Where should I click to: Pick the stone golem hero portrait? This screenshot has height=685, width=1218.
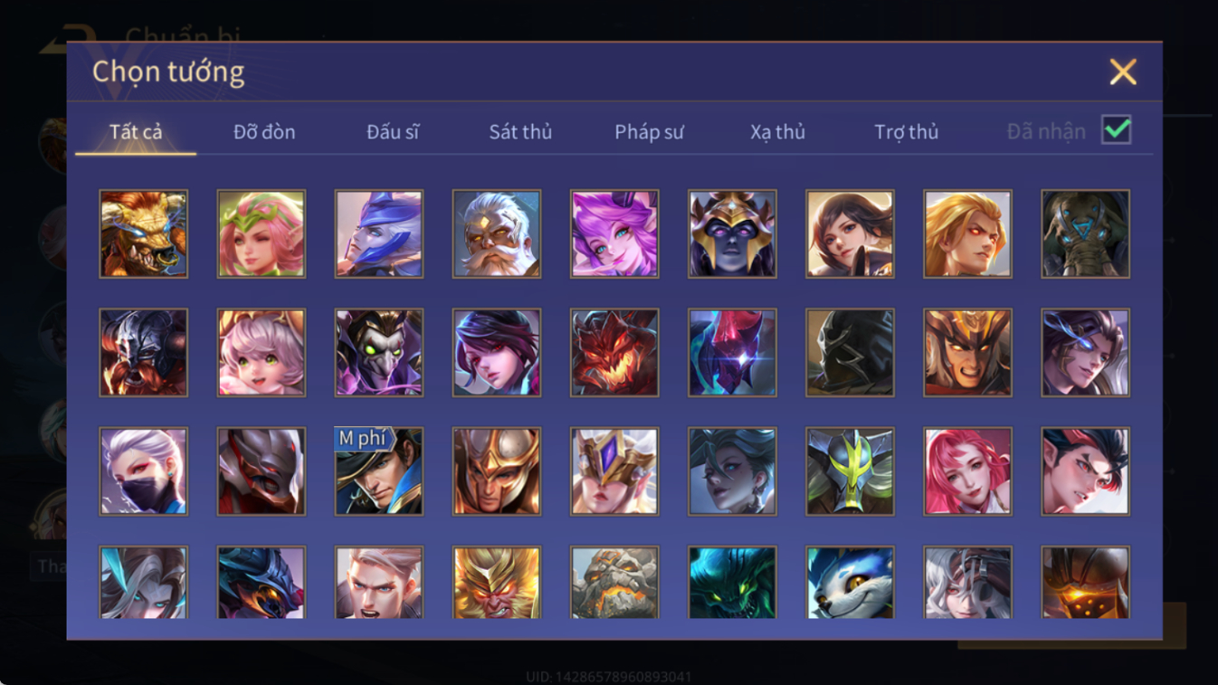pyautogui.click(x=614, y=582)
